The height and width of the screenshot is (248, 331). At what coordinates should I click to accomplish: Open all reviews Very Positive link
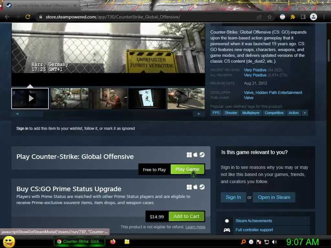pos(255,75)
